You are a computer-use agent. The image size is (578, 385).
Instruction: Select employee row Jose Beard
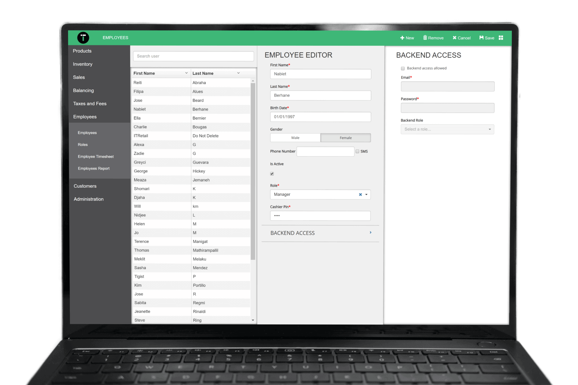[x=191, y=100]
